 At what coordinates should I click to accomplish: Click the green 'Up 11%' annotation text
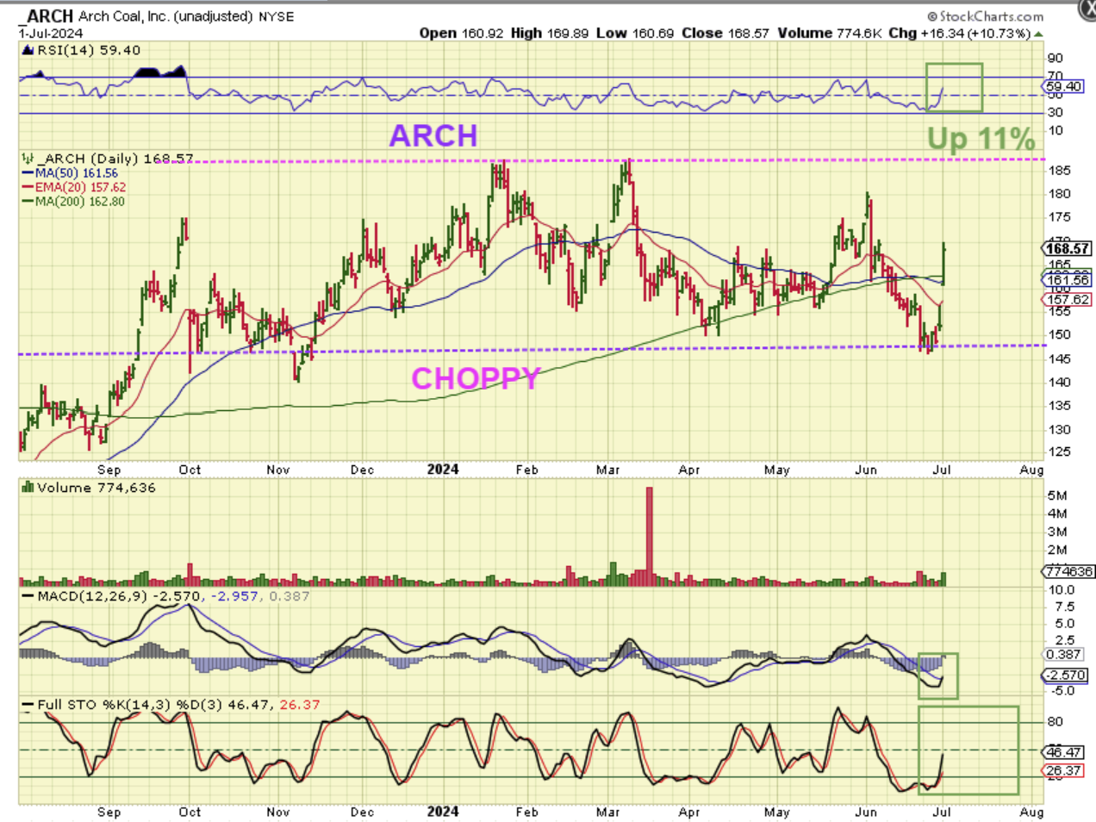point(981,139)
